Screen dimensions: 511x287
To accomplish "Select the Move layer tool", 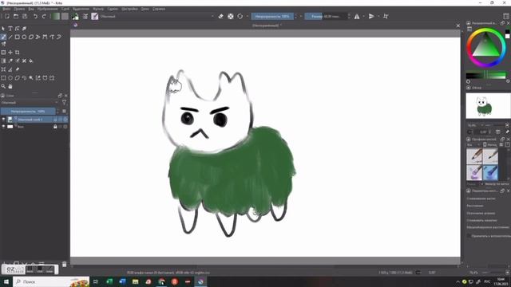I will click(x=10, y=52).
